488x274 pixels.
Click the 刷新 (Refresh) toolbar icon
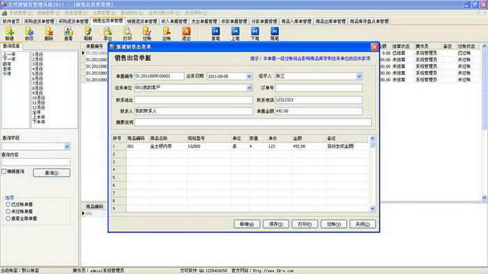[88, 33]
